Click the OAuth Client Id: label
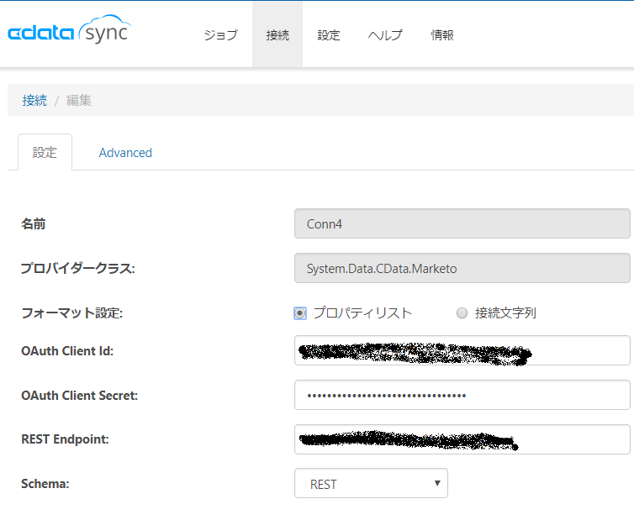Image resolution: width=634 pixels, height=520 pixels. coord(67,350)
